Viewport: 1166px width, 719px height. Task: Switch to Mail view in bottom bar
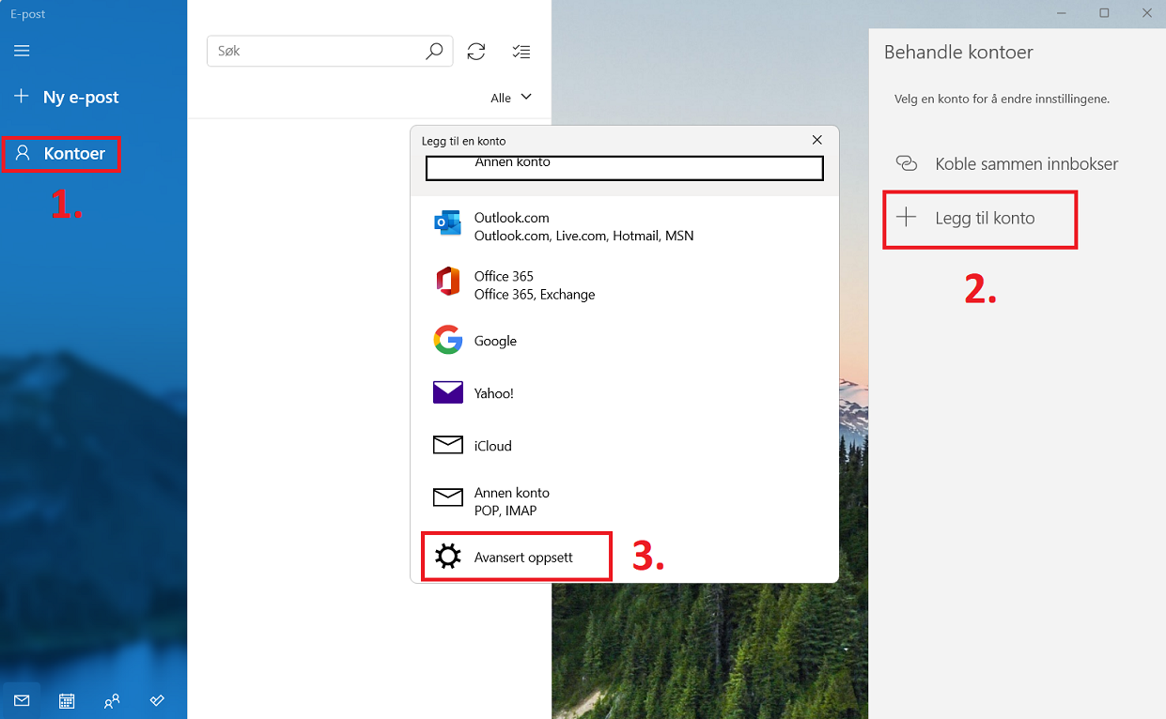click(22, 700)
